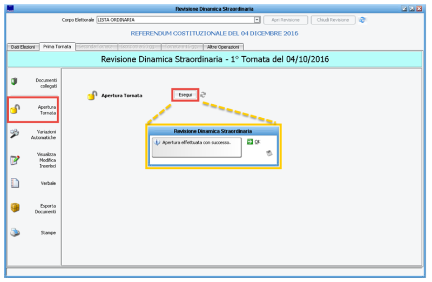Minimize the window using title bar button

click(404, 9)
